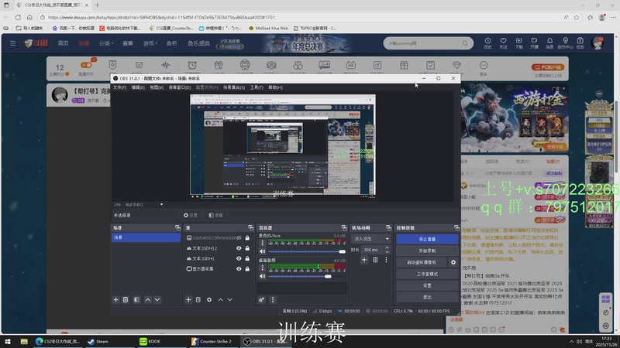Viewport: 620px width, 348px height.
Task: Hide the 文本 (GDI+) 2 source
Action: [x=239, y=248]
